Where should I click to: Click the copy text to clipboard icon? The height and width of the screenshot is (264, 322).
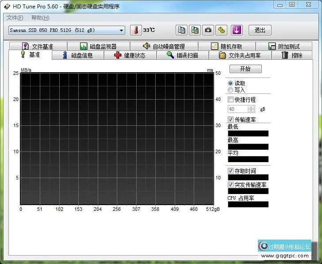(181, 30)
